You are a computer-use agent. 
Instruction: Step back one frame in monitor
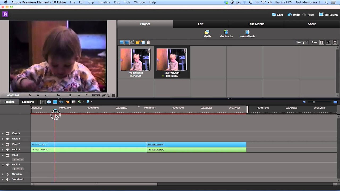46,95
